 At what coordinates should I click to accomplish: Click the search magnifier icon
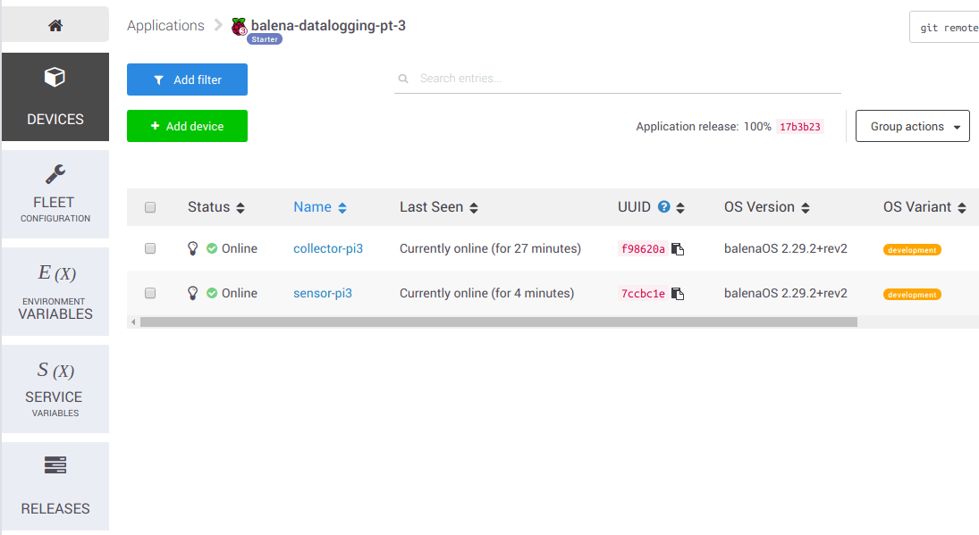403,79
